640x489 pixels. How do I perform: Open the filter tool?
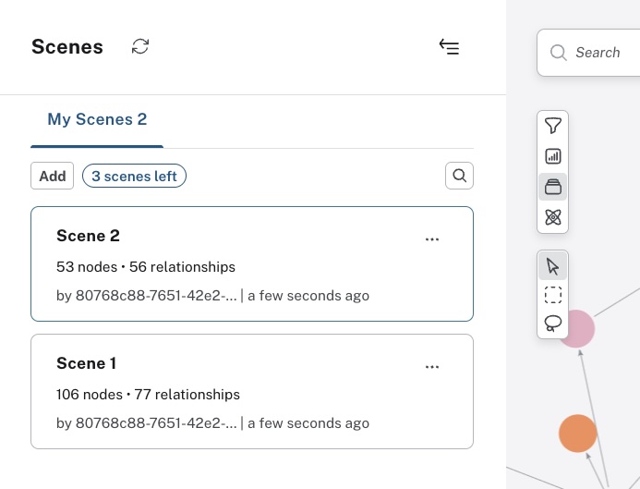pyautogui.click(x=553, y=126)
